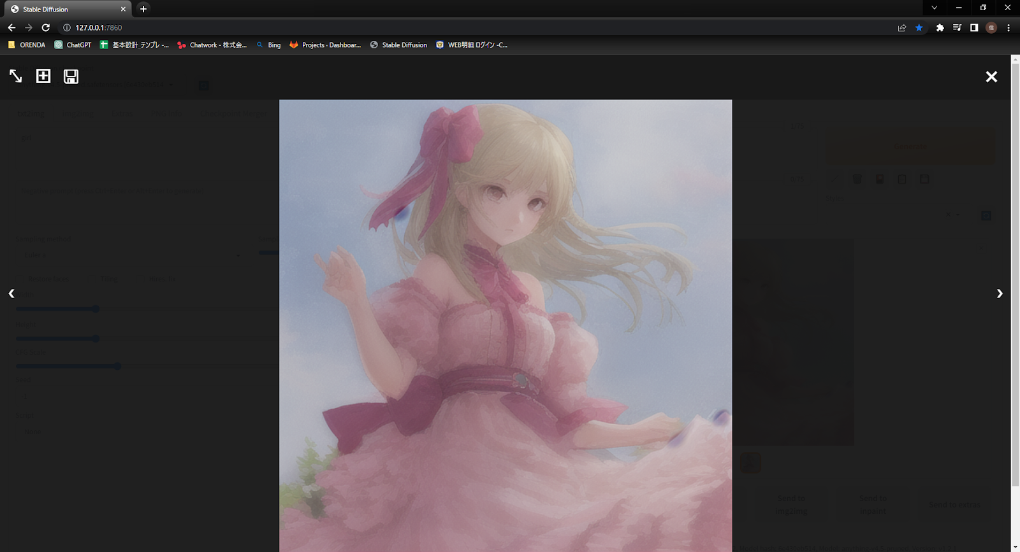Toggle zoom with the diagonal arrow icon
This screenshot has width=1020, height=552.
click(x=15, y=76)
